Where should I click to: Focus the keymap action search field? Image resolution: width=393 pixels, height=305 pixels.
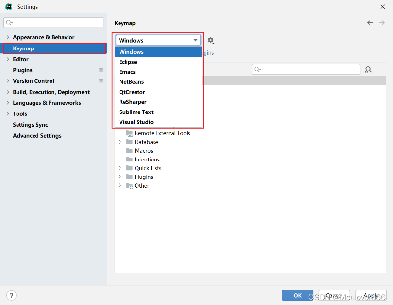coord(306,69)
